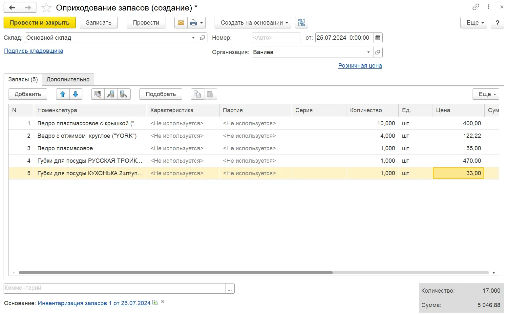
Task: Clear the Основание reference with X
Action: 163,302
